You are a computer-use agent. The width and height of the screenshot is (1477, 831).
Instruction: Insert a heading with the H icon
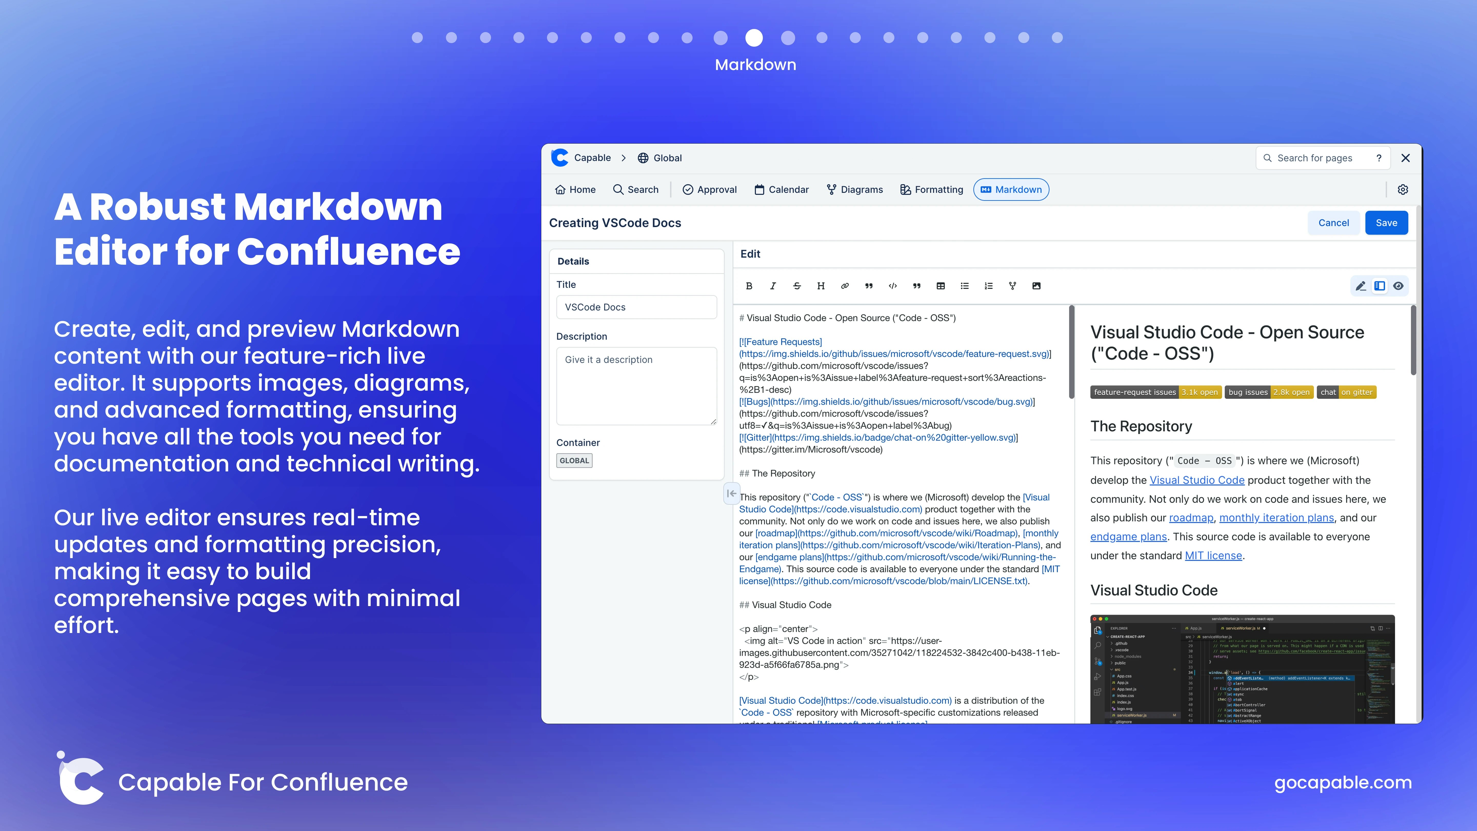[821, 286]
